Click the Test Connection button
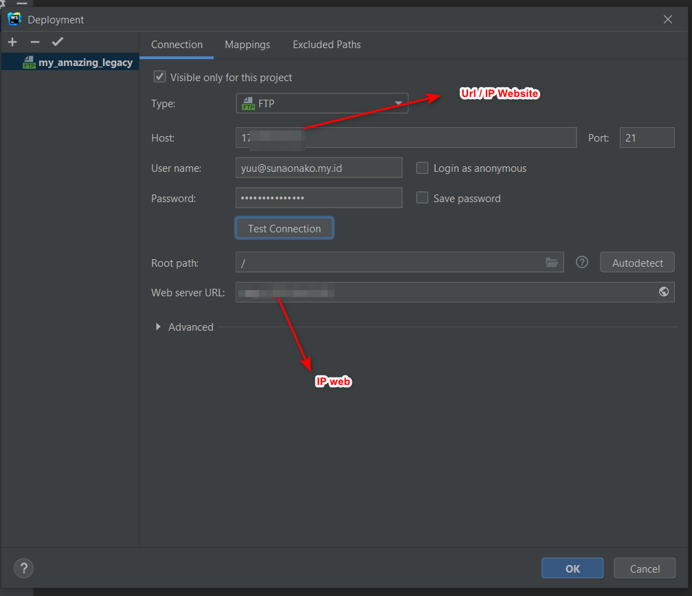 tap(284, 228)
